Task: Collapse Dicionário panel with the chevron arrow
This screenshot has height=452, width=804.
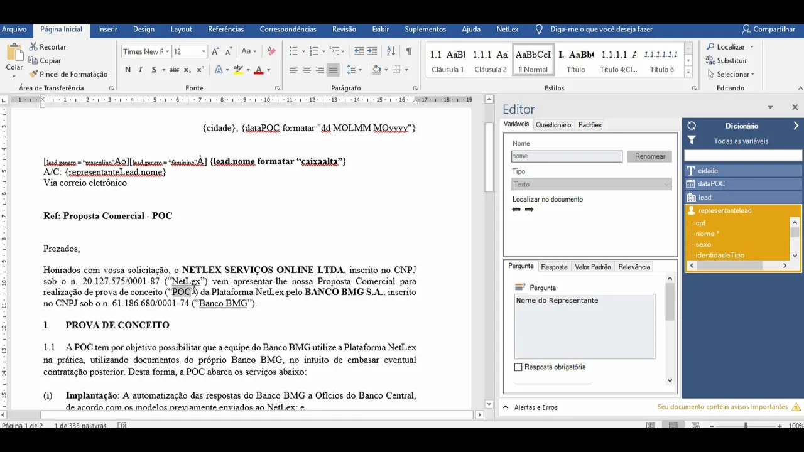Action: [796, 126]
